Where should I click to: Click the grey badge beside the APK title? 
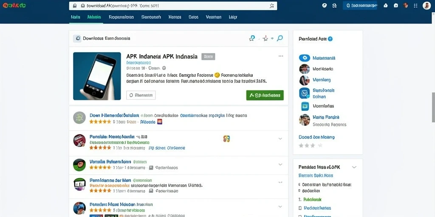coord(208,56)
